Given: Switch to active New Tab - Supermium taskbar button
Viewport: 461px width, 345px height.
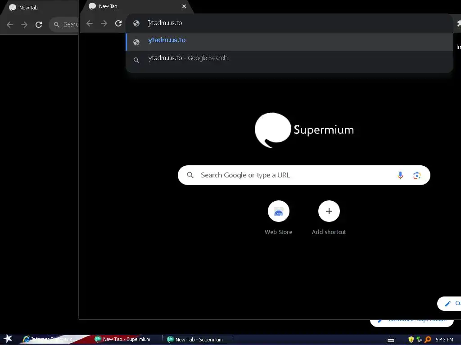Looking at the screenshot, I should pos(198,340).
